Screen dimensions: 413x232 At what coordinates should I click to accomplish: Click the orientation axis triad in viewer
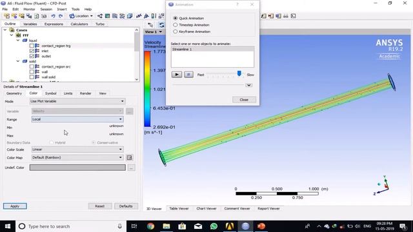coord(382,186)
